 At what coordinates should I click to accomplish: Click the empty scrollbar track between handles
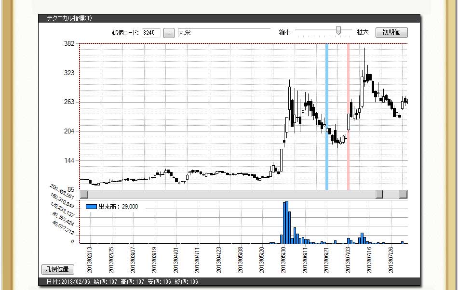click(231, 194)
